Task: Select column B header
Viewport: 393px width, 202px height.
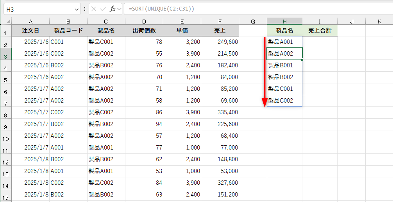Action: [68, 22]
